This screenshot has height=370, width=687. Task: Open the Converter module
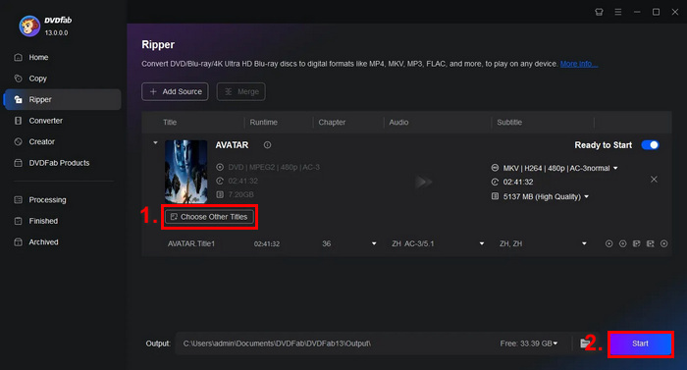pyautogui.click(x=45, y=121)
